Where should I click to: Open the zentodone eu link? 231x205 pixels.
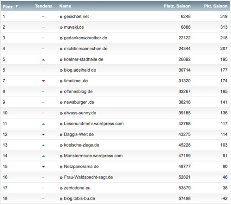click(x=77, y=188)
